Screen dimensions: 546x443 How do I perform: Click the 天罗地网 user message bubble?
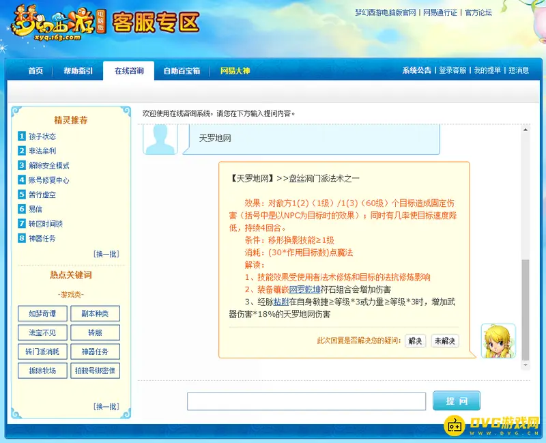pyautogui.click(x=311, y=139)
